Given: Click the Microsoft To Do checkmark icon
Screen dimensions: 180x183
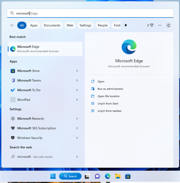Looking at the screenshot, I should point(13,90).
